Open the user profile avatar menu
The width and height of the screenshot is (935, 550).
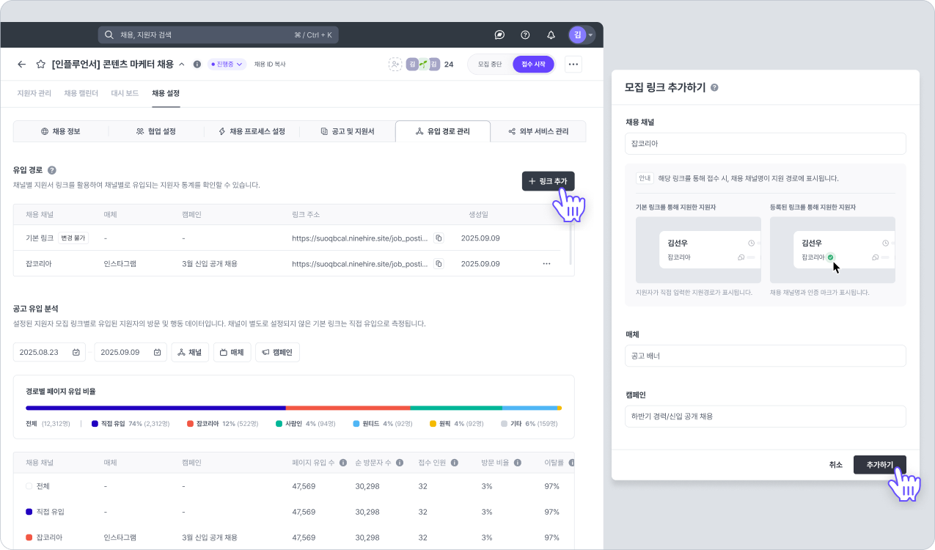point(581,34)
